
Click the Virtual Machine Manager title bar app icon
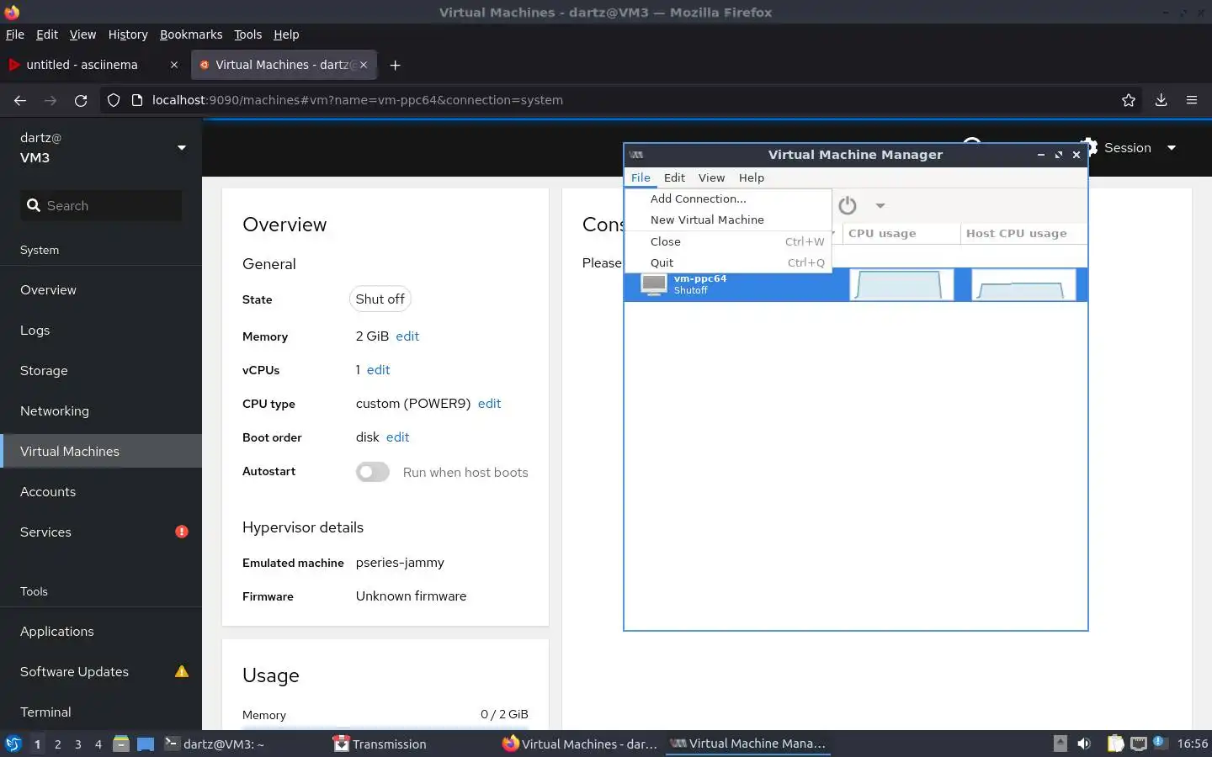[636, 155]
